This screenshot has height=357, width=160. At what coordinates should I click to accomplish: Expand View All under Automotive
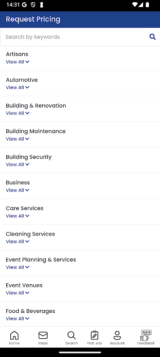tap(17, 87)
